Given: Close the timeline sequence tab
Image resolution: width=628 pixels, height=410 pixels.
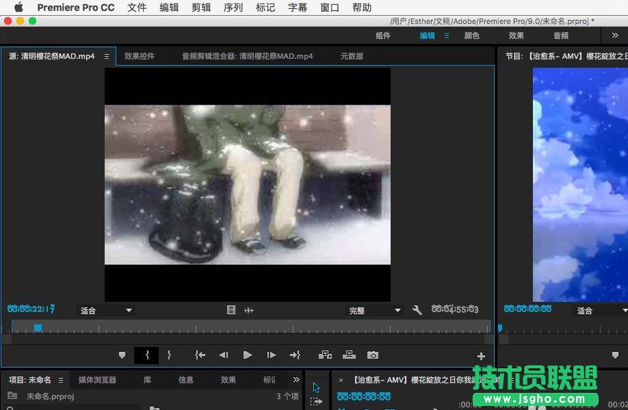Looking at the screenshot, I should [x=341, y=381].
